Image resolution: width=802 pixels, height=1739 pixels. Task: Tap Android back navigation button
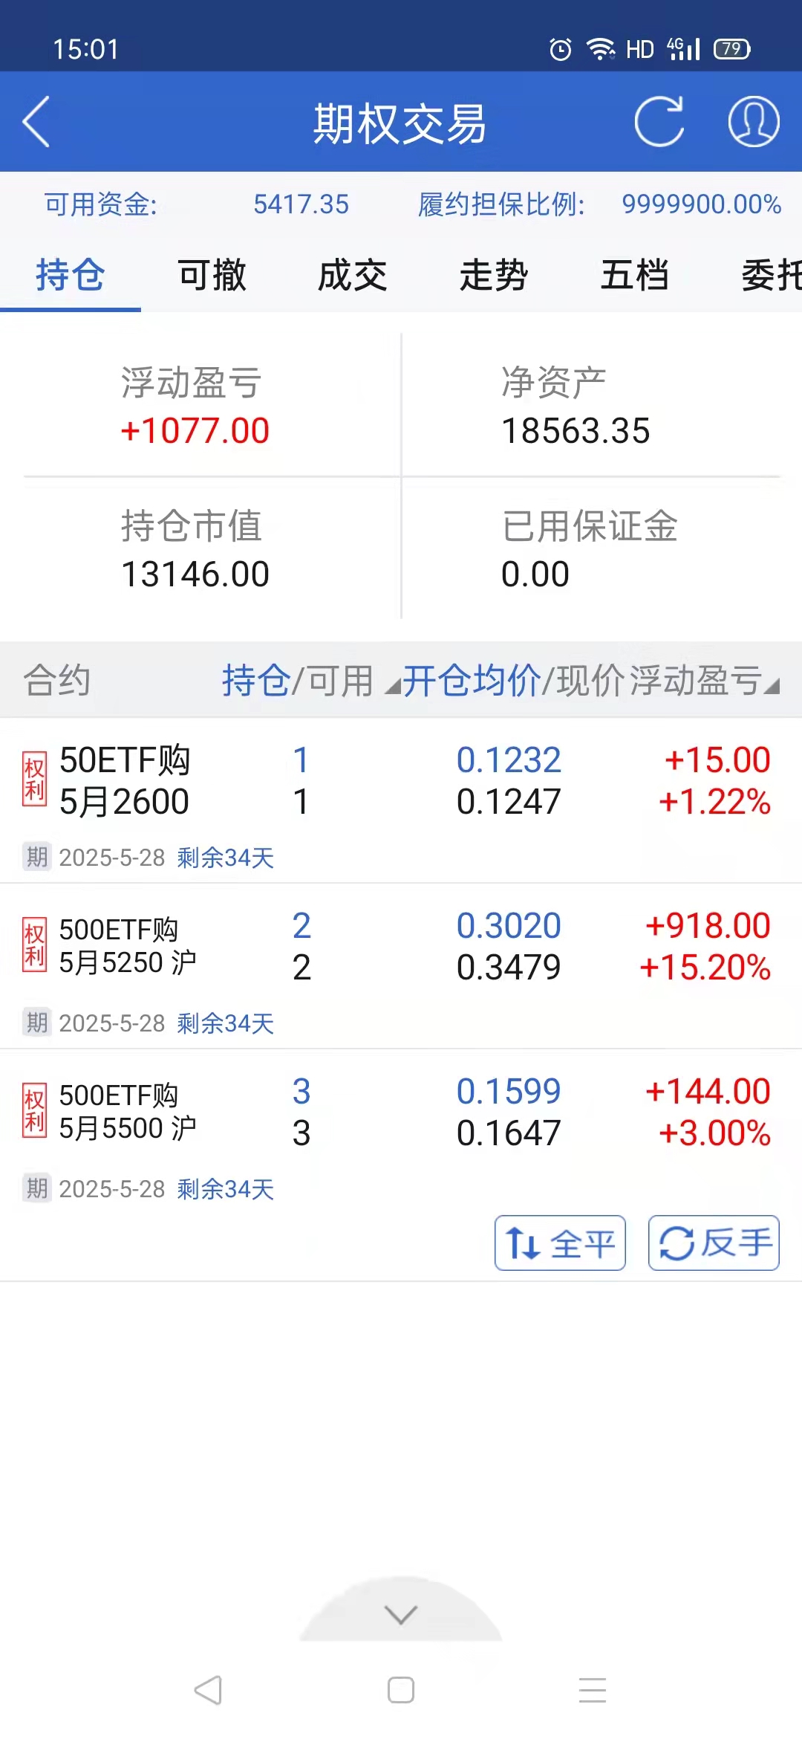click(208, 1690)
